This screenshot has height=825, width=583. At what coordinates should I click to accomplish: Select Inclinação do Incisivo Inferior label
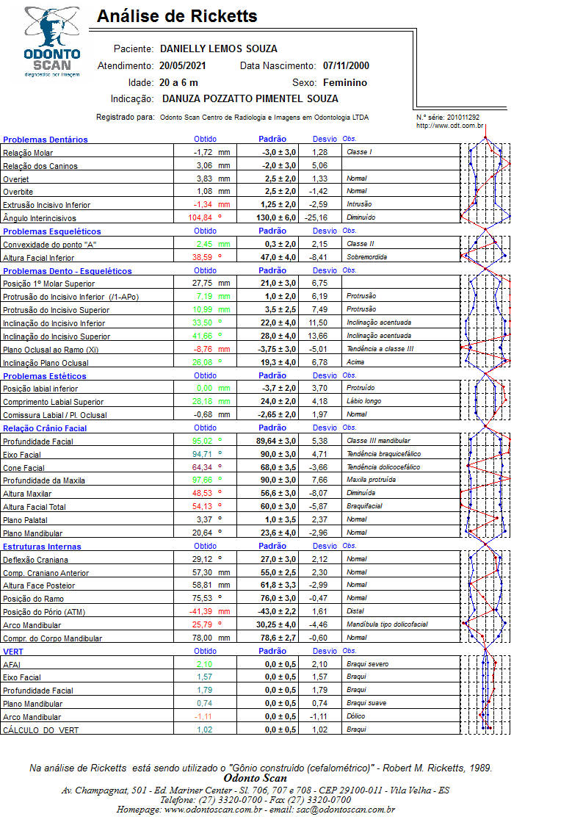coord(54,323)
